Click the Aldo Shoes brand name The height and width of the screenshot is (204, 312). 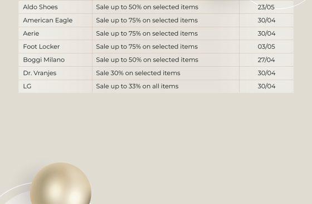tap(40, 7)
